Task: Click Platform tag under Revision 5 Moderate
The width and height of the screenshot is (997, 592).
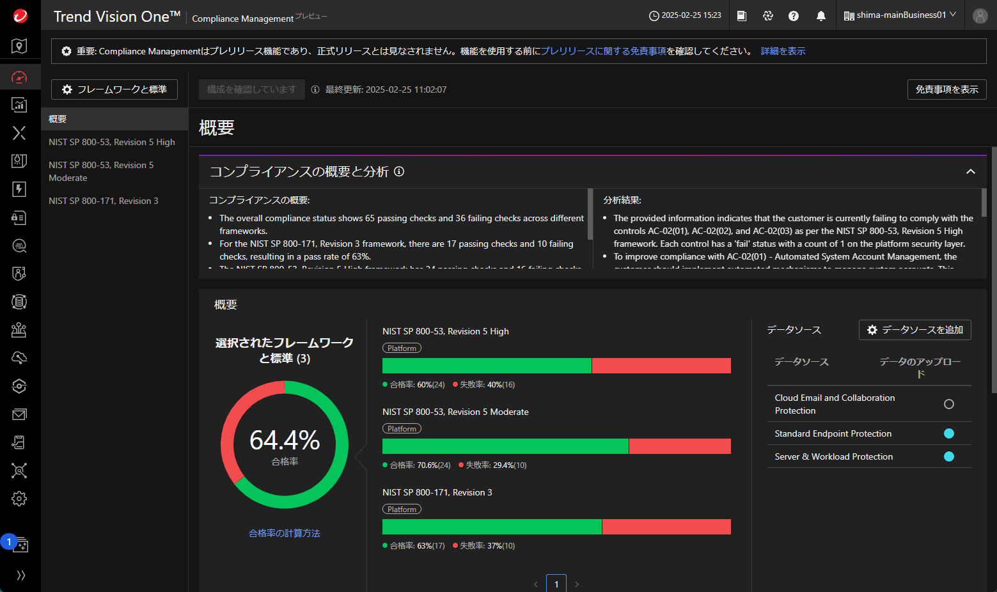Action: (402, 429)
